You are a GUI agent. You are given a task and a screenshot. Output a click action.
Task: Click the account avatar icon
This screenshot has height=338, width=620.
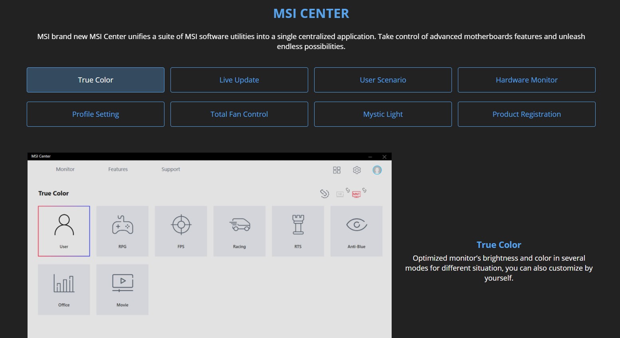click(x=377, y=170)
